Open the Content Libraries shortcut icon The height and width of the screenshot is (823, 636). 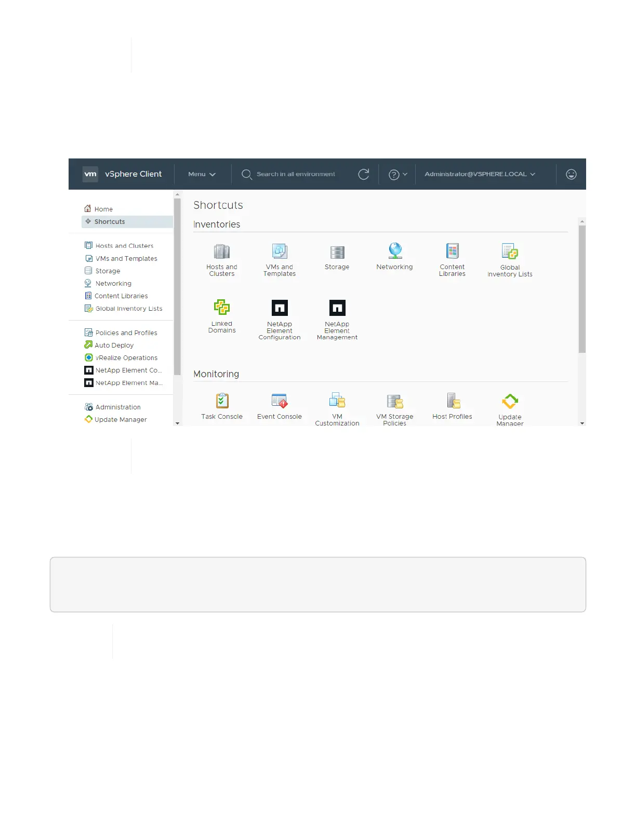(453, 251)
